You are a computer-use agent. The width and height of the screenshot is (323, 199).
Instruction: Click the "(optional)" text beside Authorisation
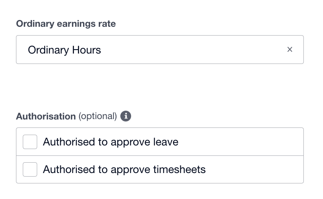(x=98, y=116)
